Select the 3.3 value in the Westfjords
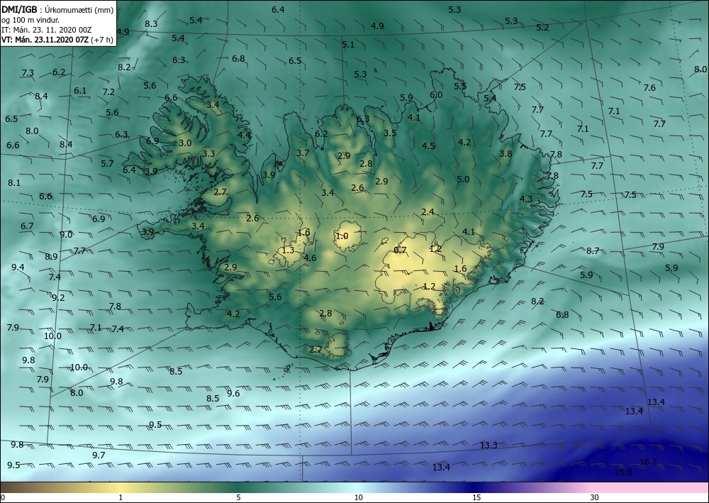Viewport: 709px width, 503px height. [x=208, y=153]
